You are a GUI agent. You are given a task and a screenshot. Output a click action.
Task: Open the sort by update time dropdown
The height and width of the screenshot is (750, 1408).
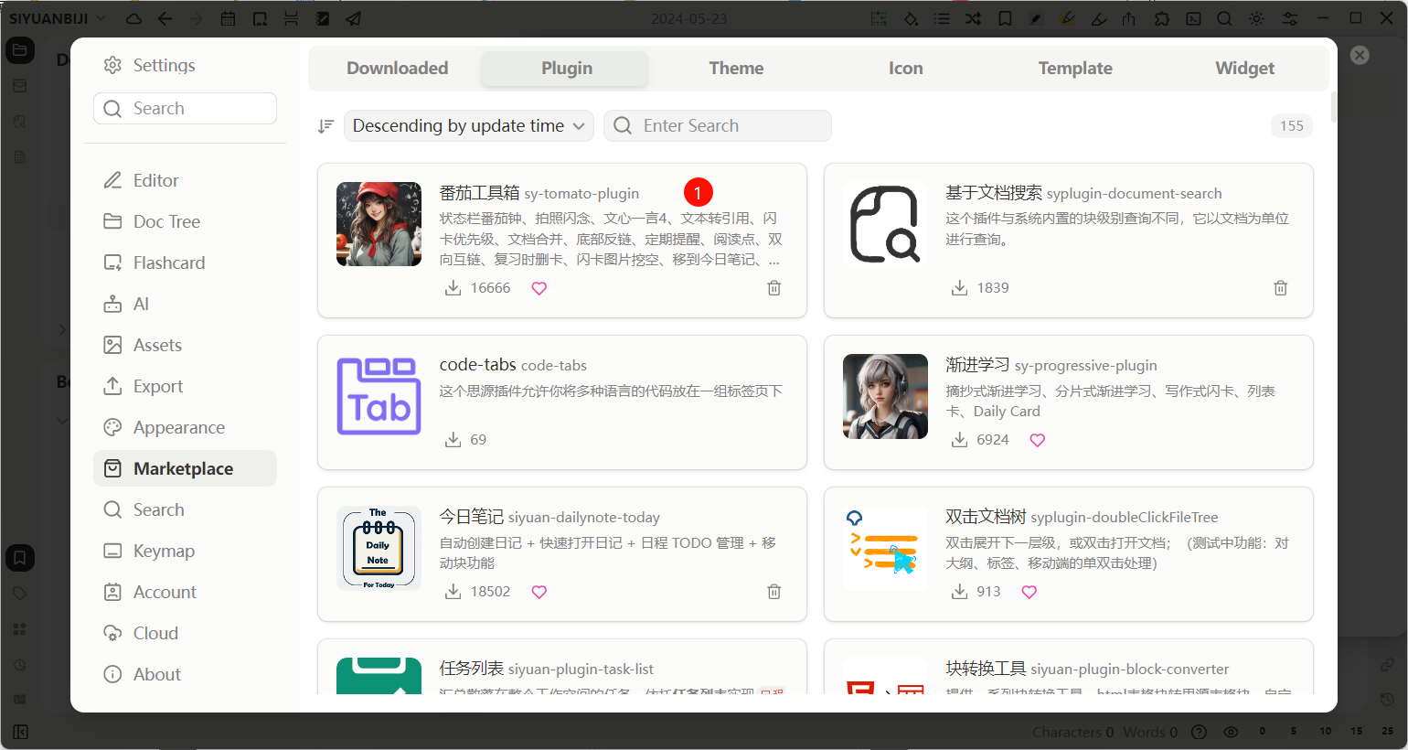click(x=468, y=126)
